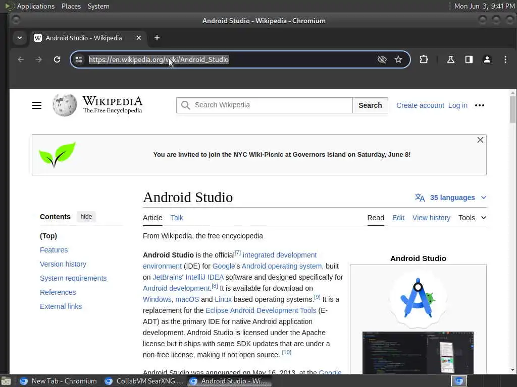This screenshot has height=387, width=517.
Task: Open Create account link
Action: (420, 105)
